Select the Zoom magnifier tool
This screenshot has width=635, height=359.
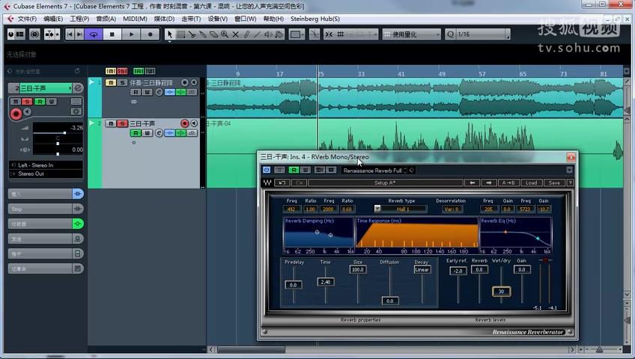225,34
